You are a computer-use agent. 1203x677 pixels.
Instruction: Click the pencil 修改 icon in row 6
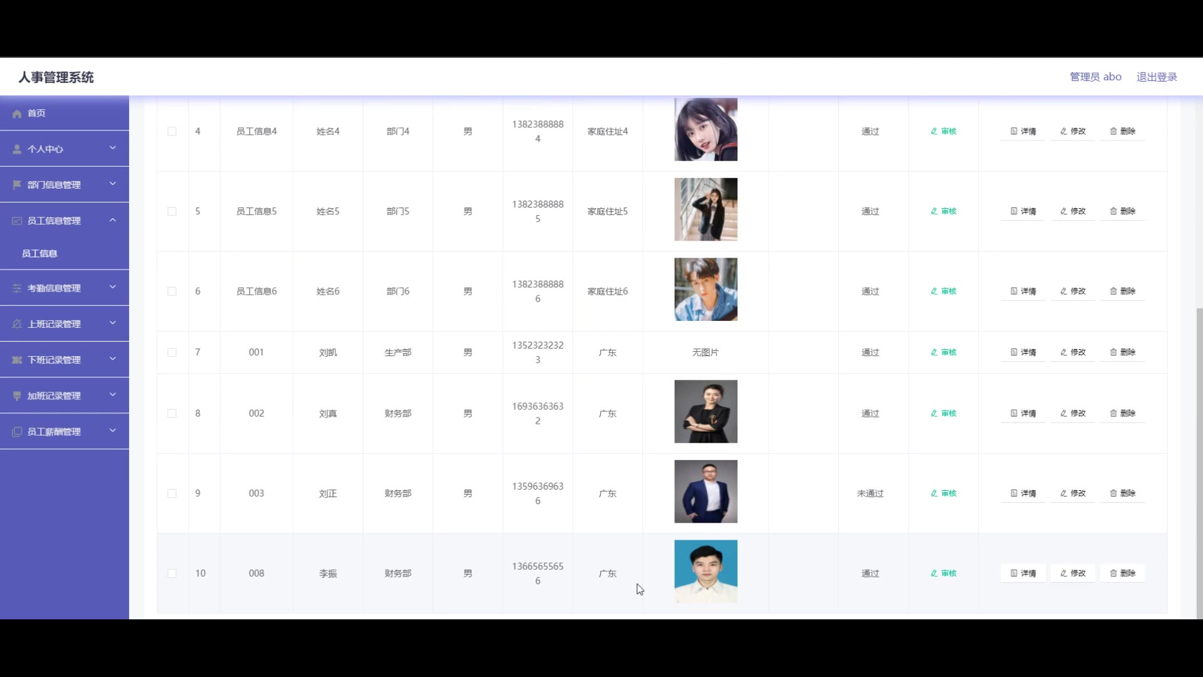1063,291
